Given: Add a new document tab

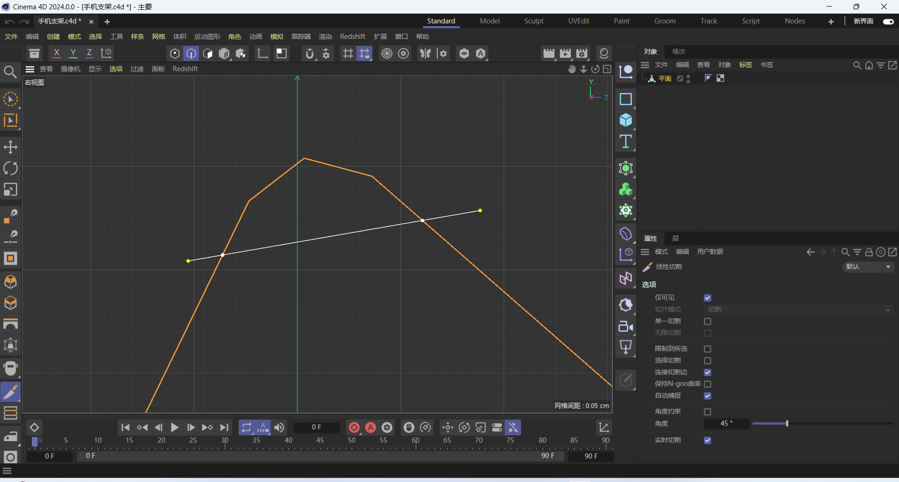Looking at the screenshot, I should click(107, 22).
